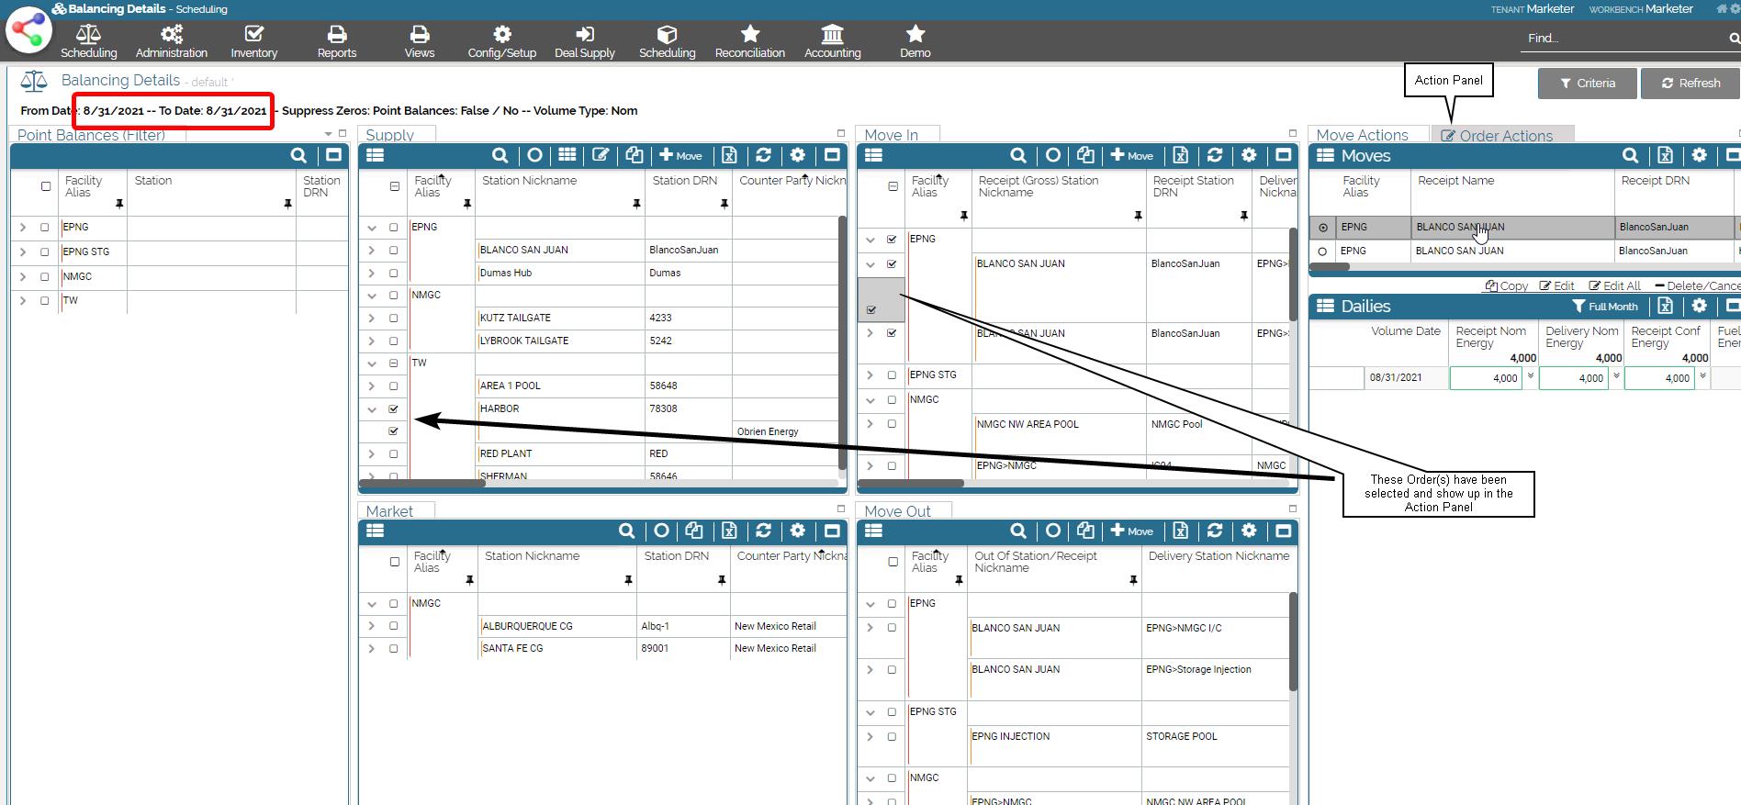
Task: Uncheck the HARBOR row checkbox in Supply
Action: [394, 409]
